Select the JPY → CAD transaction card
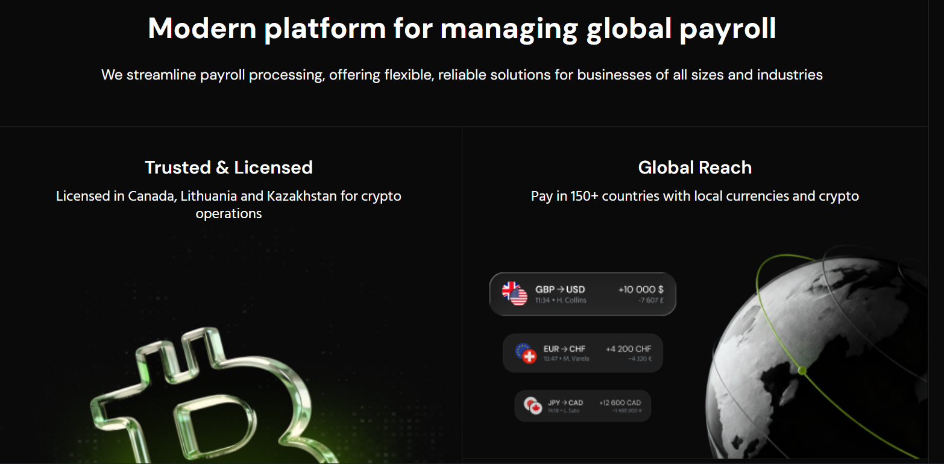The image size is (944, 464). [x=582, y=406]
